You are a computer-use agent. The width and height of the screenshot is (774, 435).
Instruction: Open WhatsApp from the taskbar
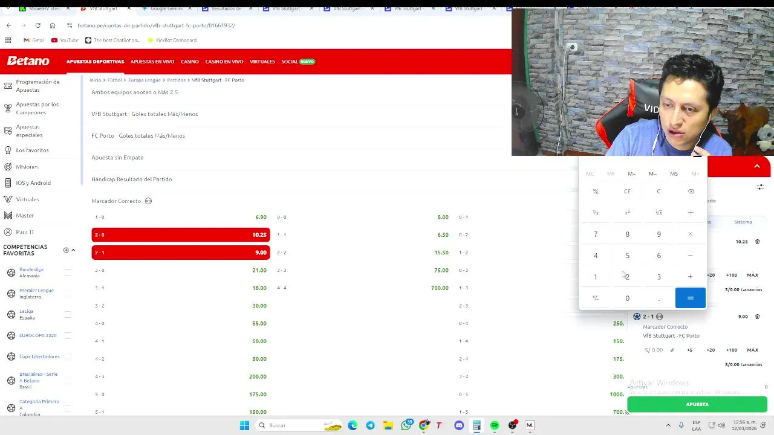[x=406, y=425]
